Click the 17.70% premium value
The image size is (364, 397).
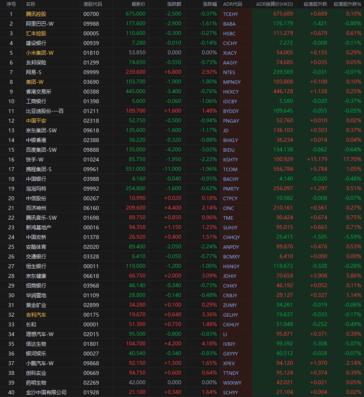pos(352,159)
